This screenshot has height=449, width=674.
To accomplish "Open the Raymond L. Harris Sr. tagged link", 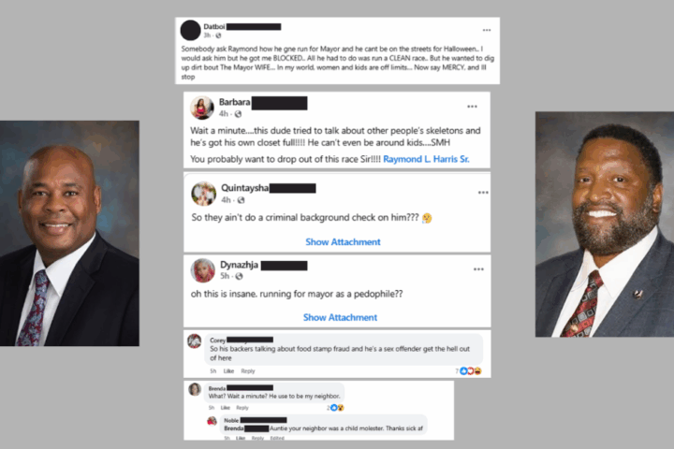I will (426, 159).
